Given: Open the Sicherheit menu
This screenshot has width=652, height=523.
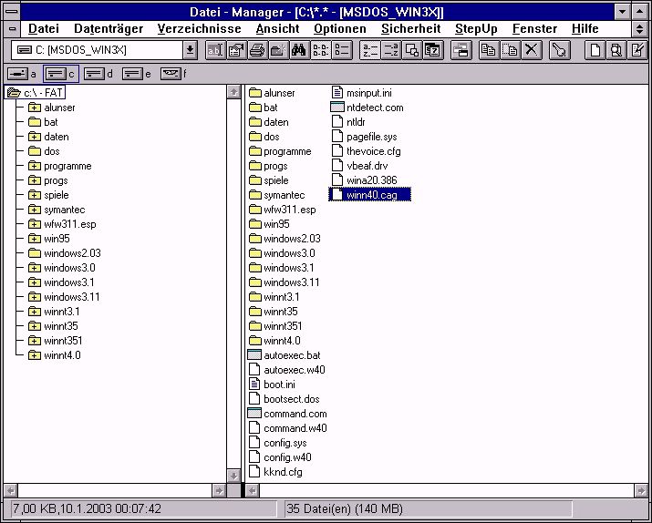Looking at the screenshot, I should pos(410,28).
